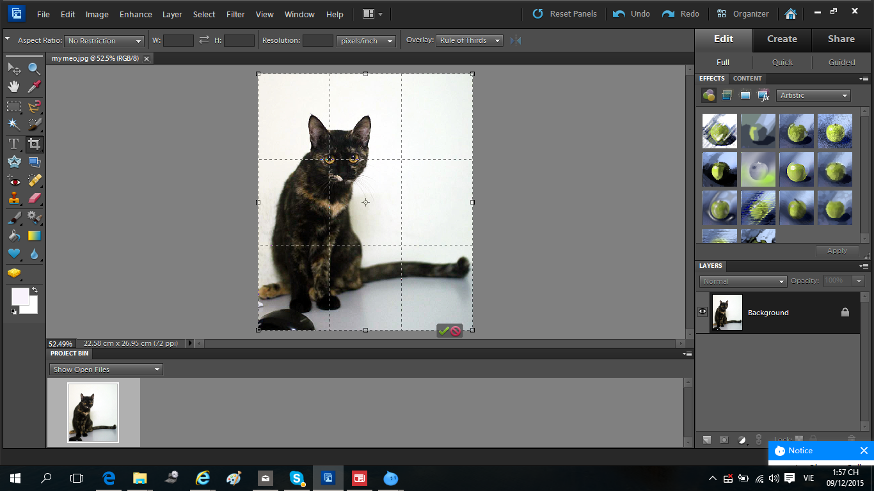Swap crop width and height values
The height and width of the screenshot is (491, 874).
pos(204,40)
